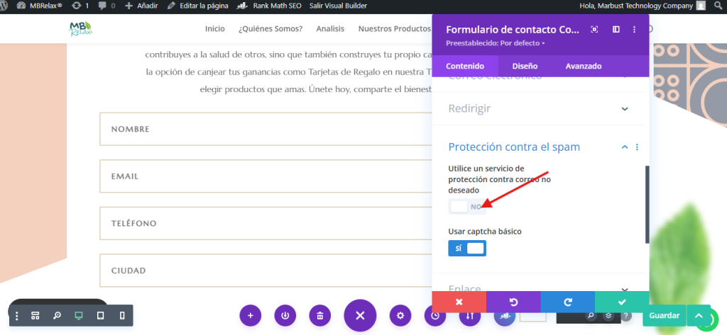Click the MB Relax site logo
The height and width of the screenshot is (335, 727).
pyautogui.click(x=81, y=29)
